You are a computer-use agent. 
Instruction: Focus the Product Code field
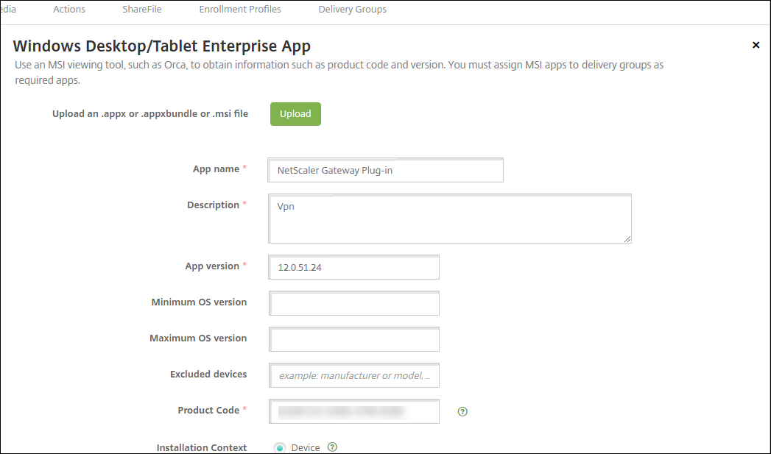click(x=354, y=411)
